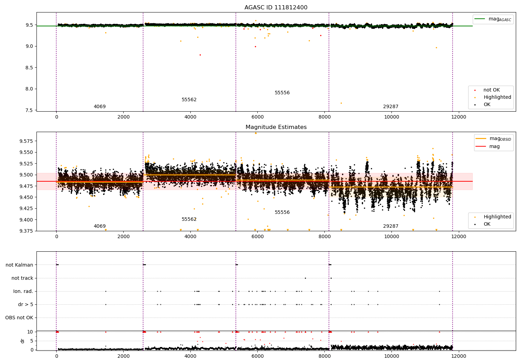Click the '9.550' y-axis tick label

[x=26, y=153]
